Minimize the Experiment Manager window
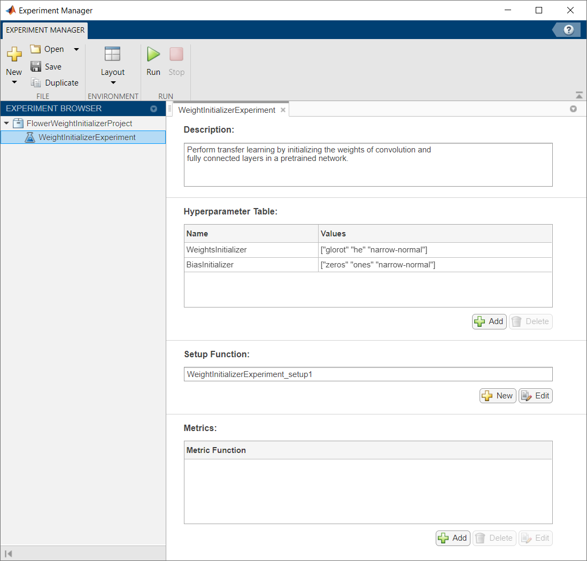This screenshot has width=587, height=561. point(508,10)
